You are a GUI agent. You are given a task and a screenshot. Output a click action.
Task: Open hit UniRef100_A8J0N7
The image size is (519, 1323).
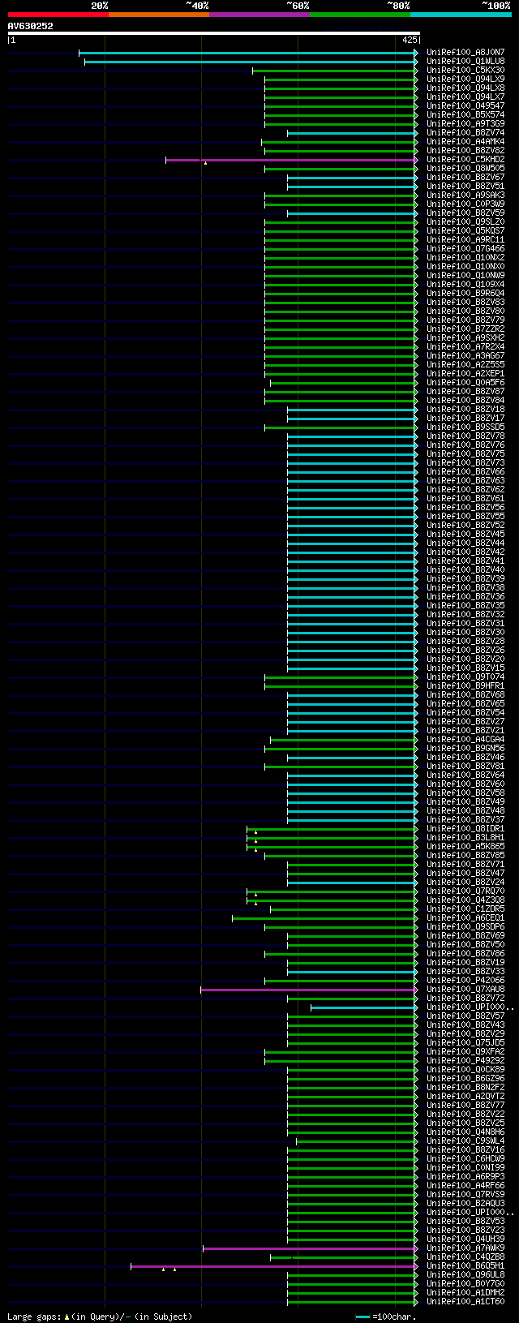click(x=465, y=53)
